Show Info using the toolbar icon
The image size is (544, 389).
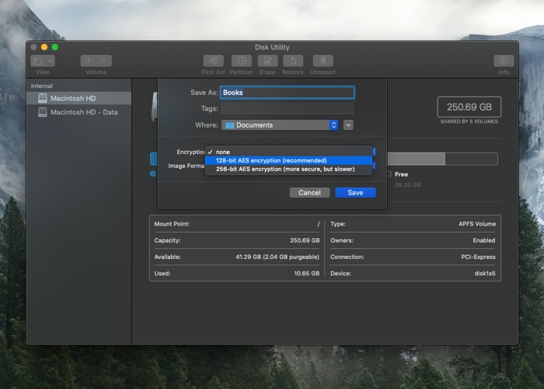pos(504,61)
